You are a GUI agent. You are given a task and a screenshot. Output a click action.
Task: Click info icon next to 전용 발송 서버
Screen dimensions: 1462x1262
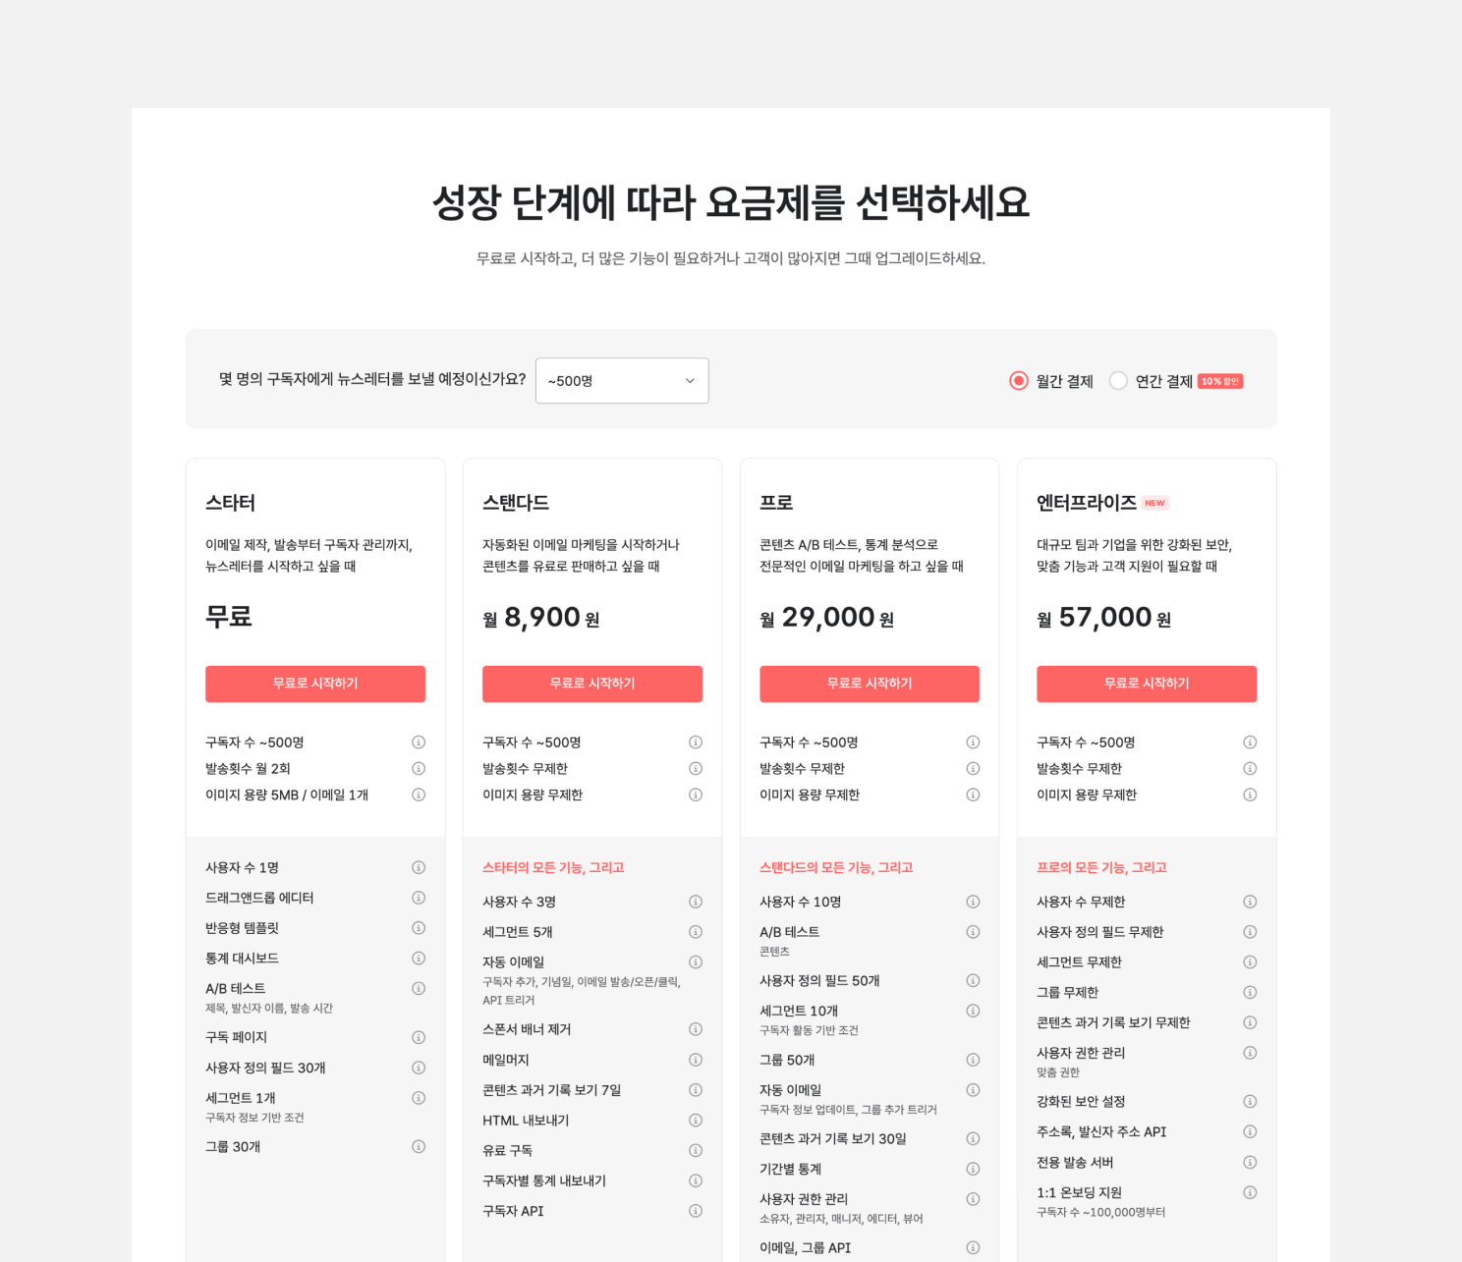tap(1250, 1162)
